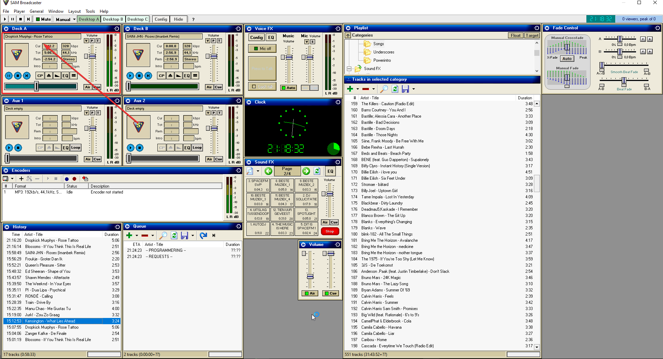Click the play button on Aux 1

[9, 148]
